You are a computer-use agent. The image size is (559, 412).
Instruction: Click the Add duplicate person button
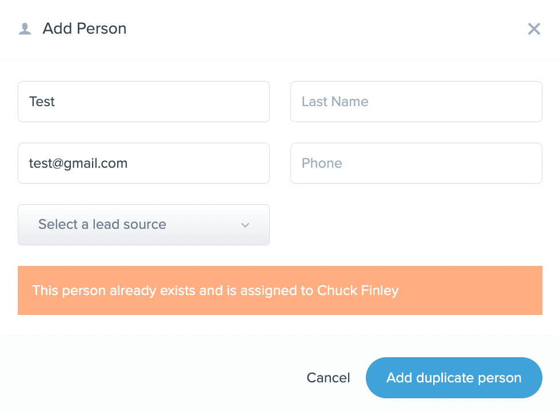pyautogui.click(x=454, y=378)
